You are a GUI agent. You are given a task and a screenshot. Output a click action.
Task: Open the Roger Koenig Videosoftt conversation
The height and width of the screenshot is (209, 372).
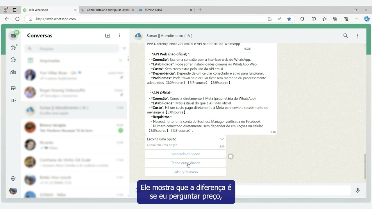(74, 93)
